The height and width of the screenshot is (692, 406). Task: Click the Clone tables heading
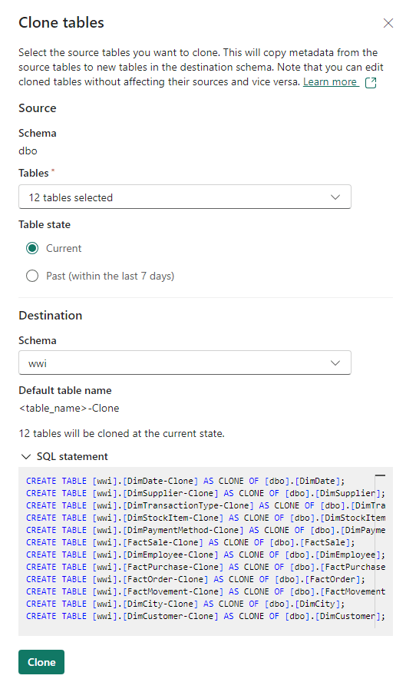(x=61, y=22)
